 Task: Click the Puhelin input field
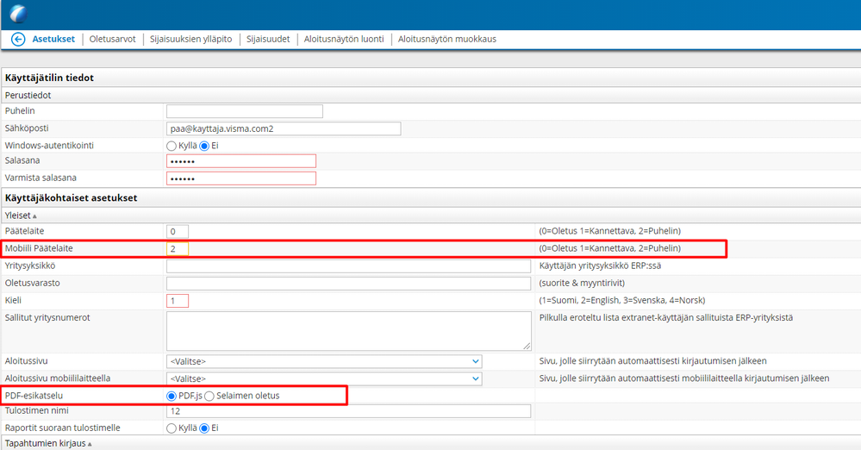pyautogui.click(x=245, y=111)
